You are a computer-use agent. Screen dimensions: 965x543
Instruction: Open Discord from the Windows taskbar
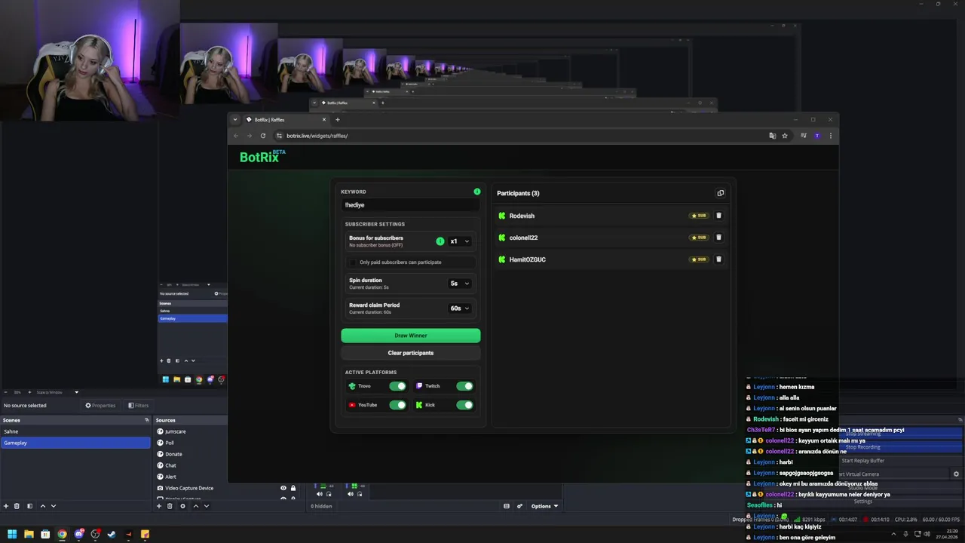(78, 534)
